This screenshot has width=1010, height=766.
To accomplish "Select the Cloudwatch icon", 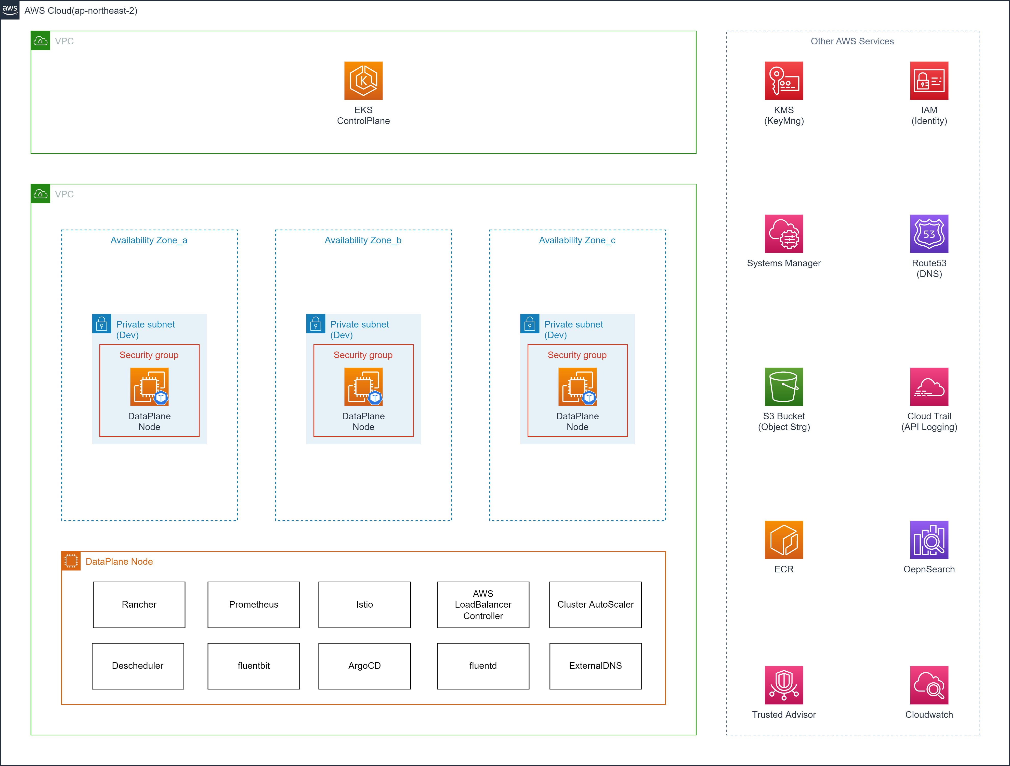I will 929,685.
